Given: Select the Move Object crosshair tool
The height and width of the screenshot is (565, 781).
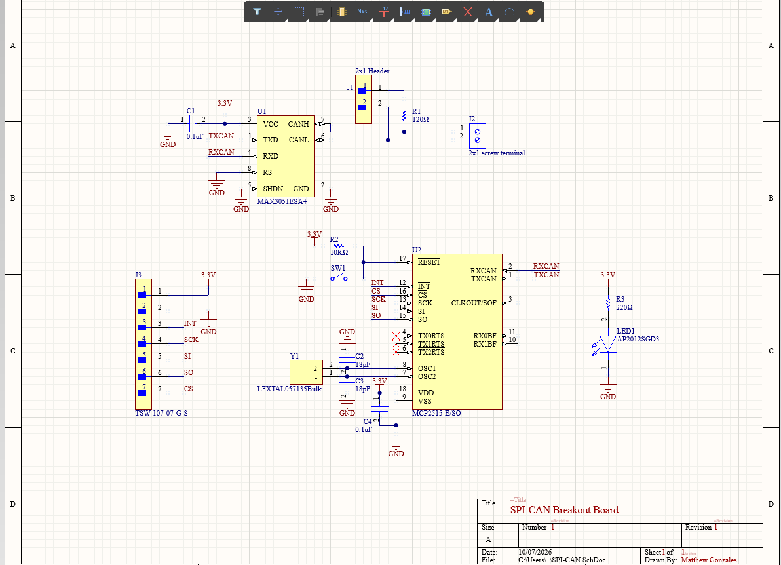Looking at the screenshot, I should point(278,11).
